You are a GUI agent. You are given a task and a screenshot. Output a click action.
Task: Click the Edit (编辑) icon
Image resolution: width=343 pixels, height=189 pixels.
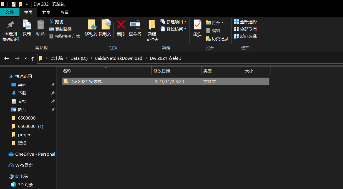point(208,31)
